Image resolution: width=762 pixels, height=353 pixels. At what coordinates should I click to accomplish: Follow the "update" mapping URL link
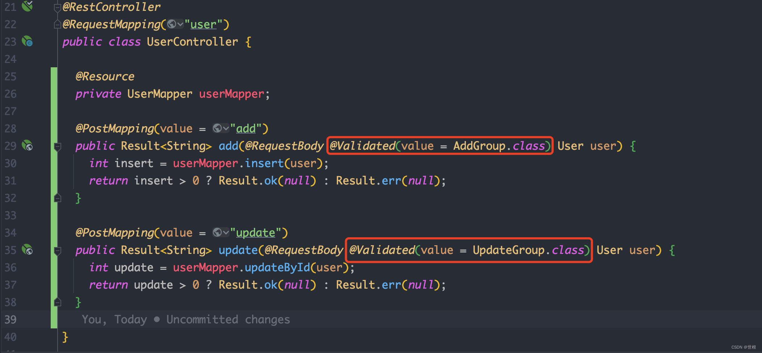click(x=256, y=233)
